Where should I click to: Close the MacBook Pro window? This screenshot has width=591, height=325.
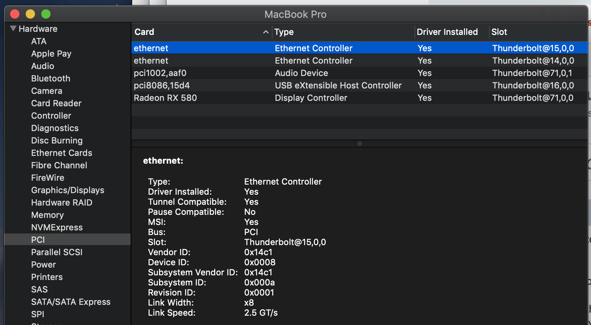pos(15,14)
